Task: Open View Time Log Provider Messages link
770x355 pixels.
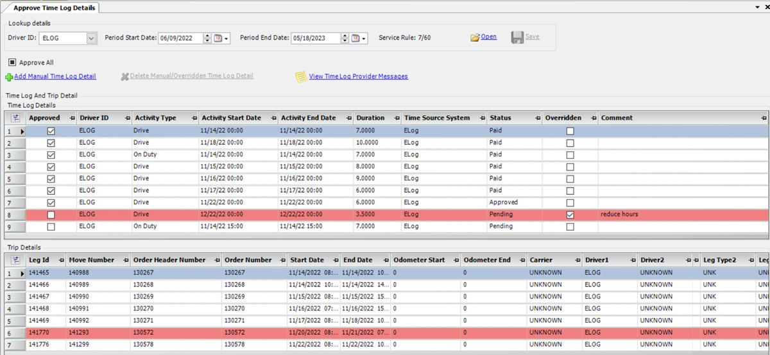Action: [358, 76]
